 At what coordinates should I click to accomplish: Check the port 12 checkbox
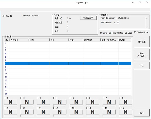[54, 108]
